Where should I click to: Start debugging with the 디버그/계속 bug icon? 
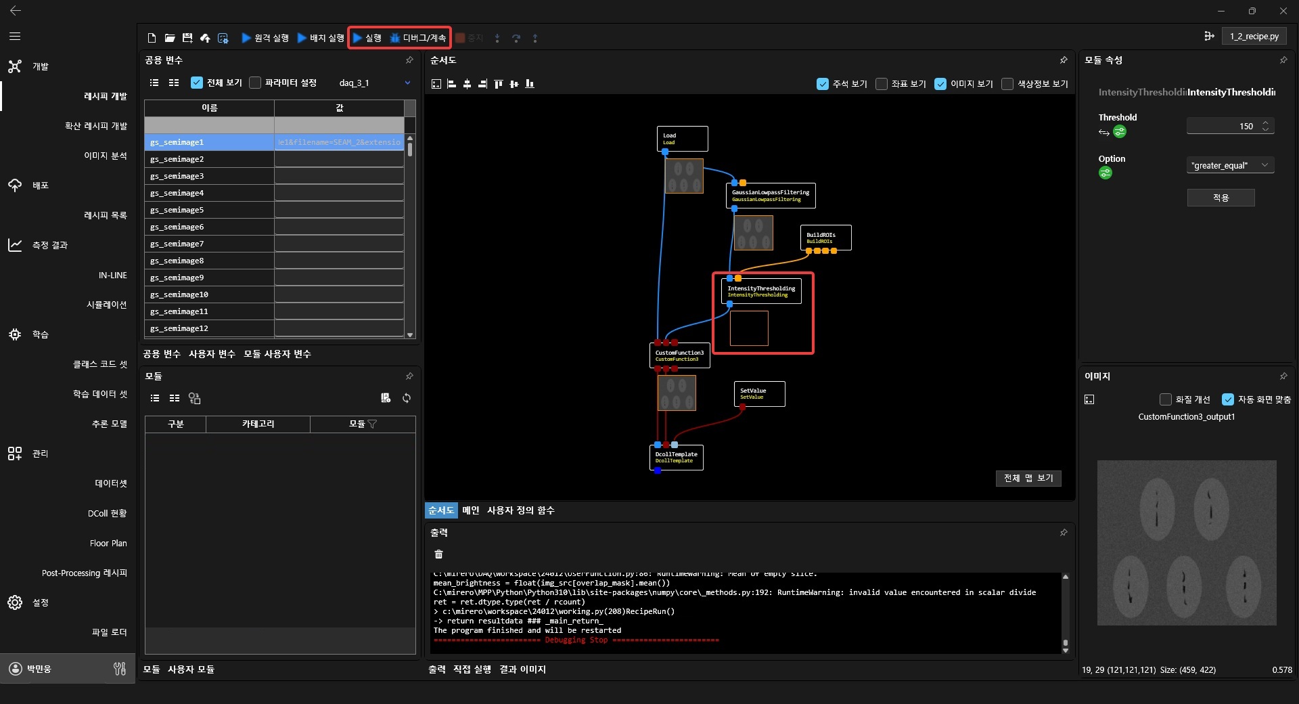395,38
